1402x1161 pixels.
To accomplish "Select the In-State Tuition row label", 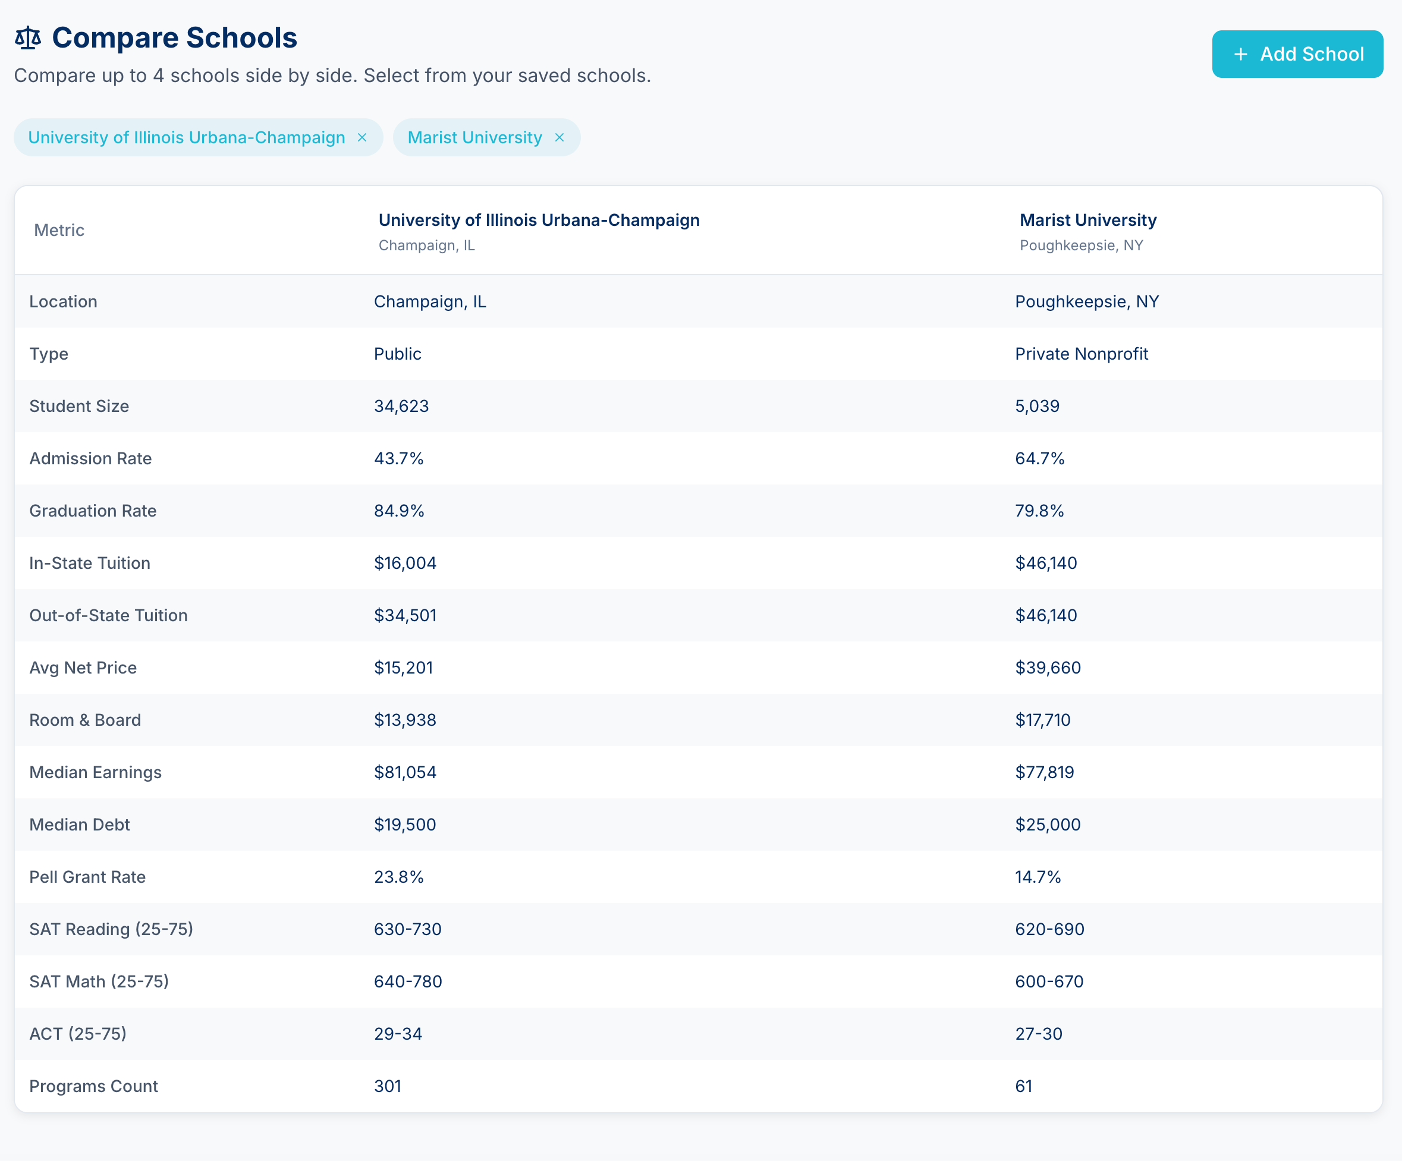I will [x=89, y=563].
